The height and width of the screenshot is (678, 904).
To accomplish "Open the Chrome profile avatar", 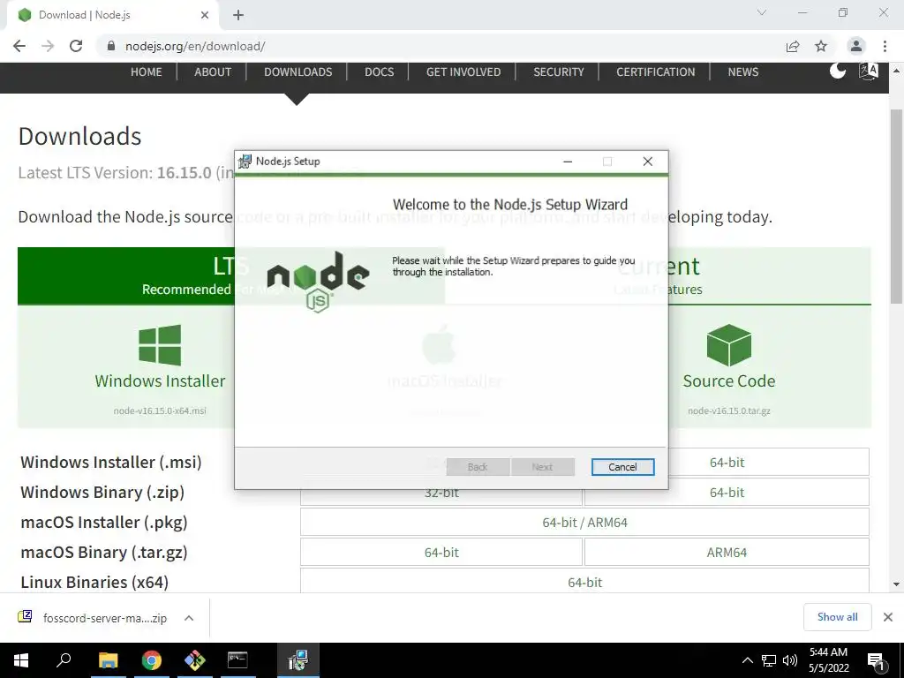I will [x=856, y=46].
